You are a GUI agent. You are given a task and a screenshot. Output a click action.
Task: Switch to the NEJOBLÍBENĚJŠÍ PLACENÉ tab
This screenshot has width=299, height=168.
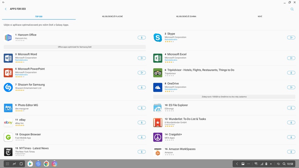[x=112, y=16]
